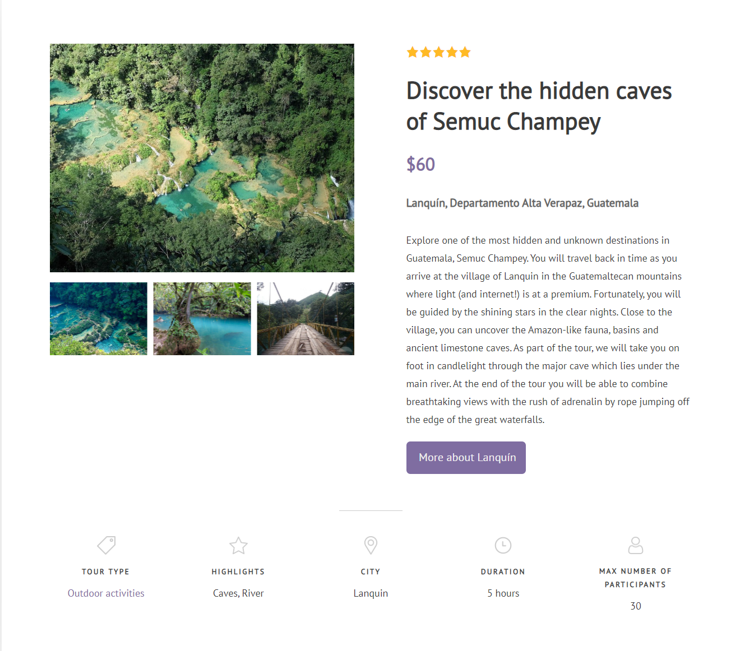Open the Outdoor activities link
The width and height of the screenshot is (740, 651).
click(x=106, y=593)
